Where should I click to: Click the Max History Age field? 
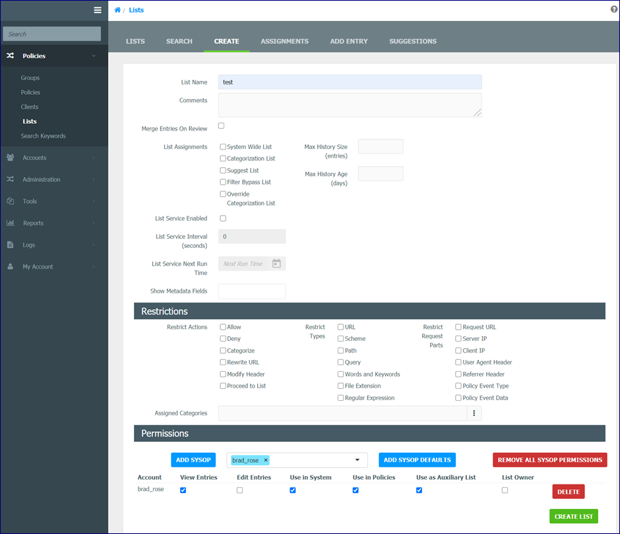381,174
